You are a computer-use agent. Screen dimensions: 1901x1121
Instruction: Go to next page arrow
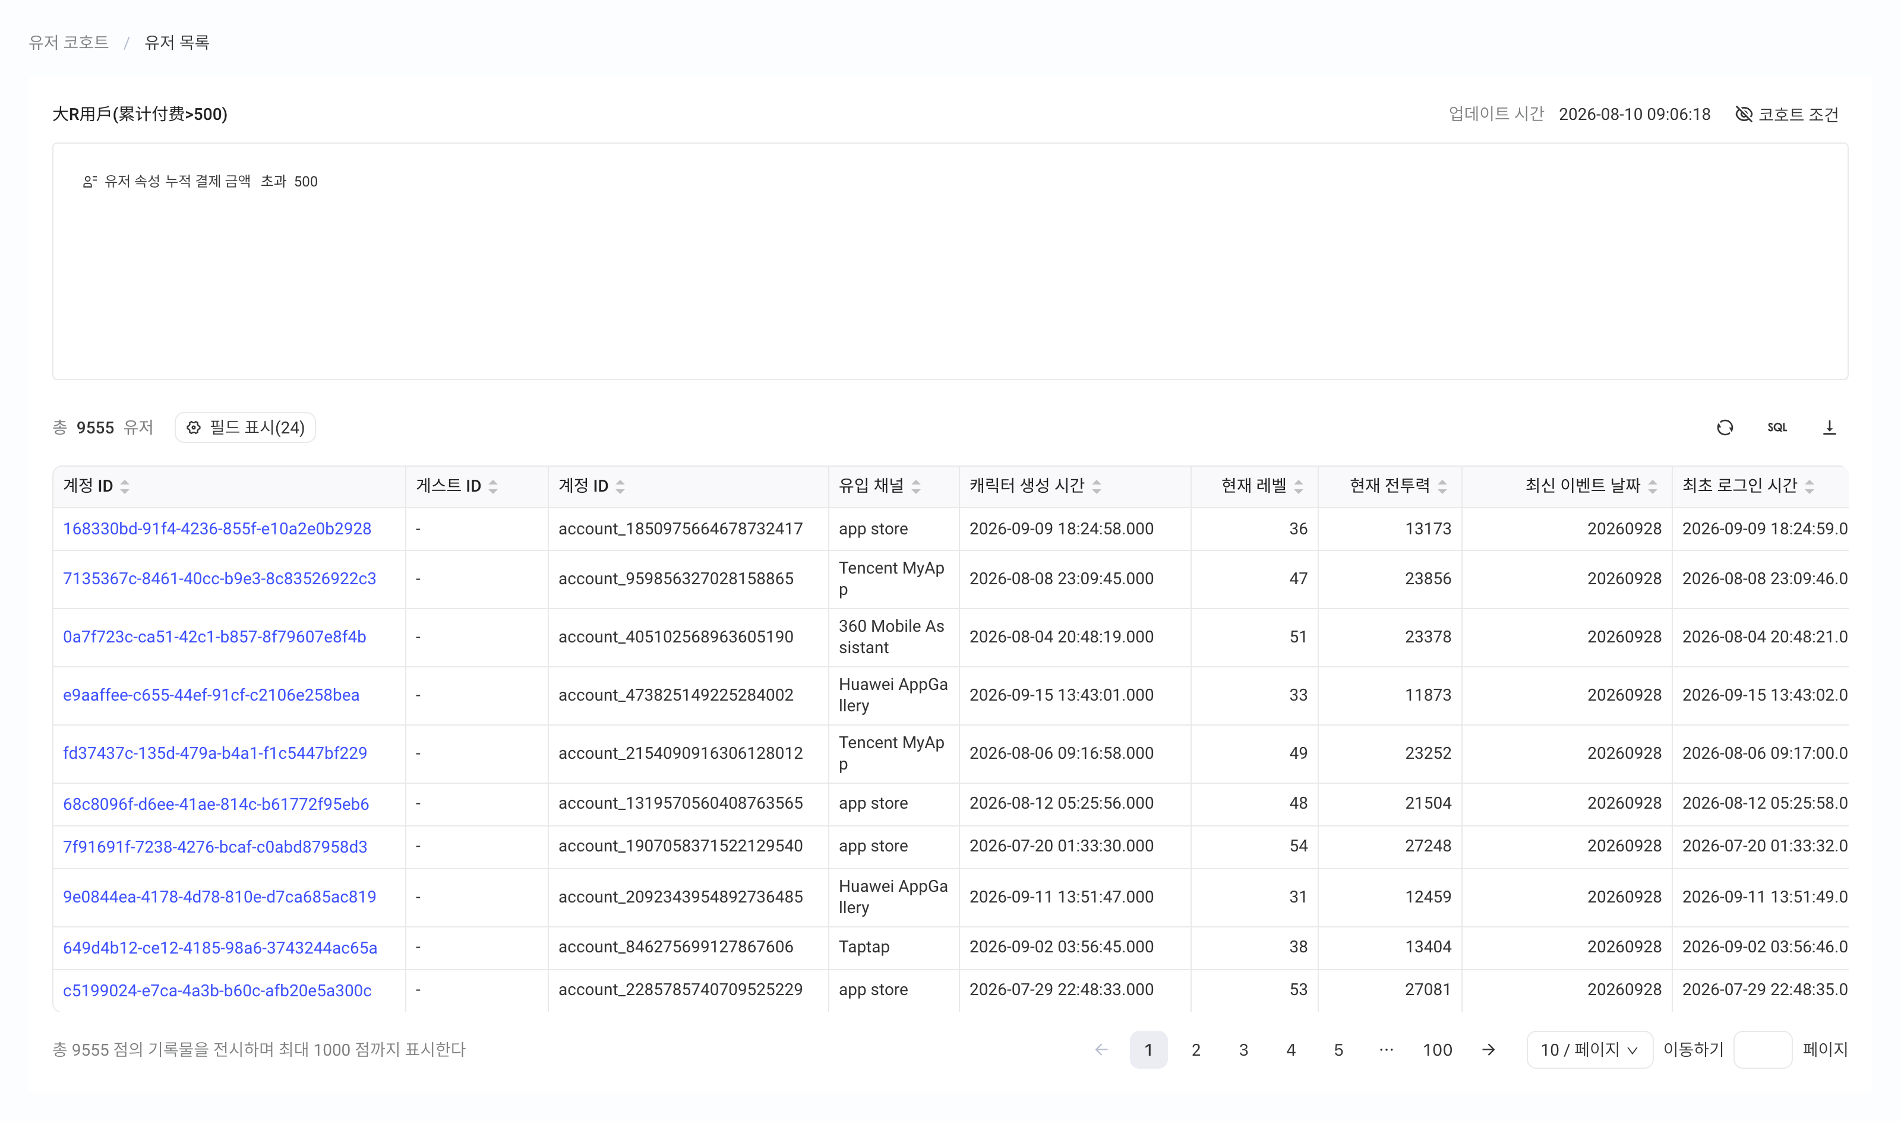(1488, 1049)
